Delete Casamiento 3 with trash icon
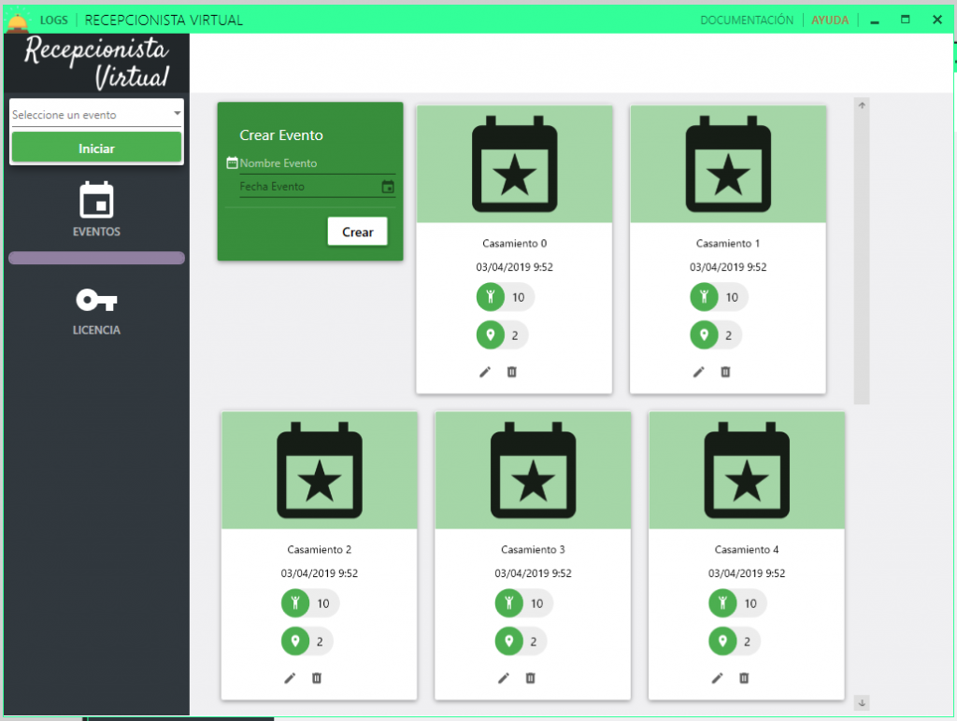 530,678
